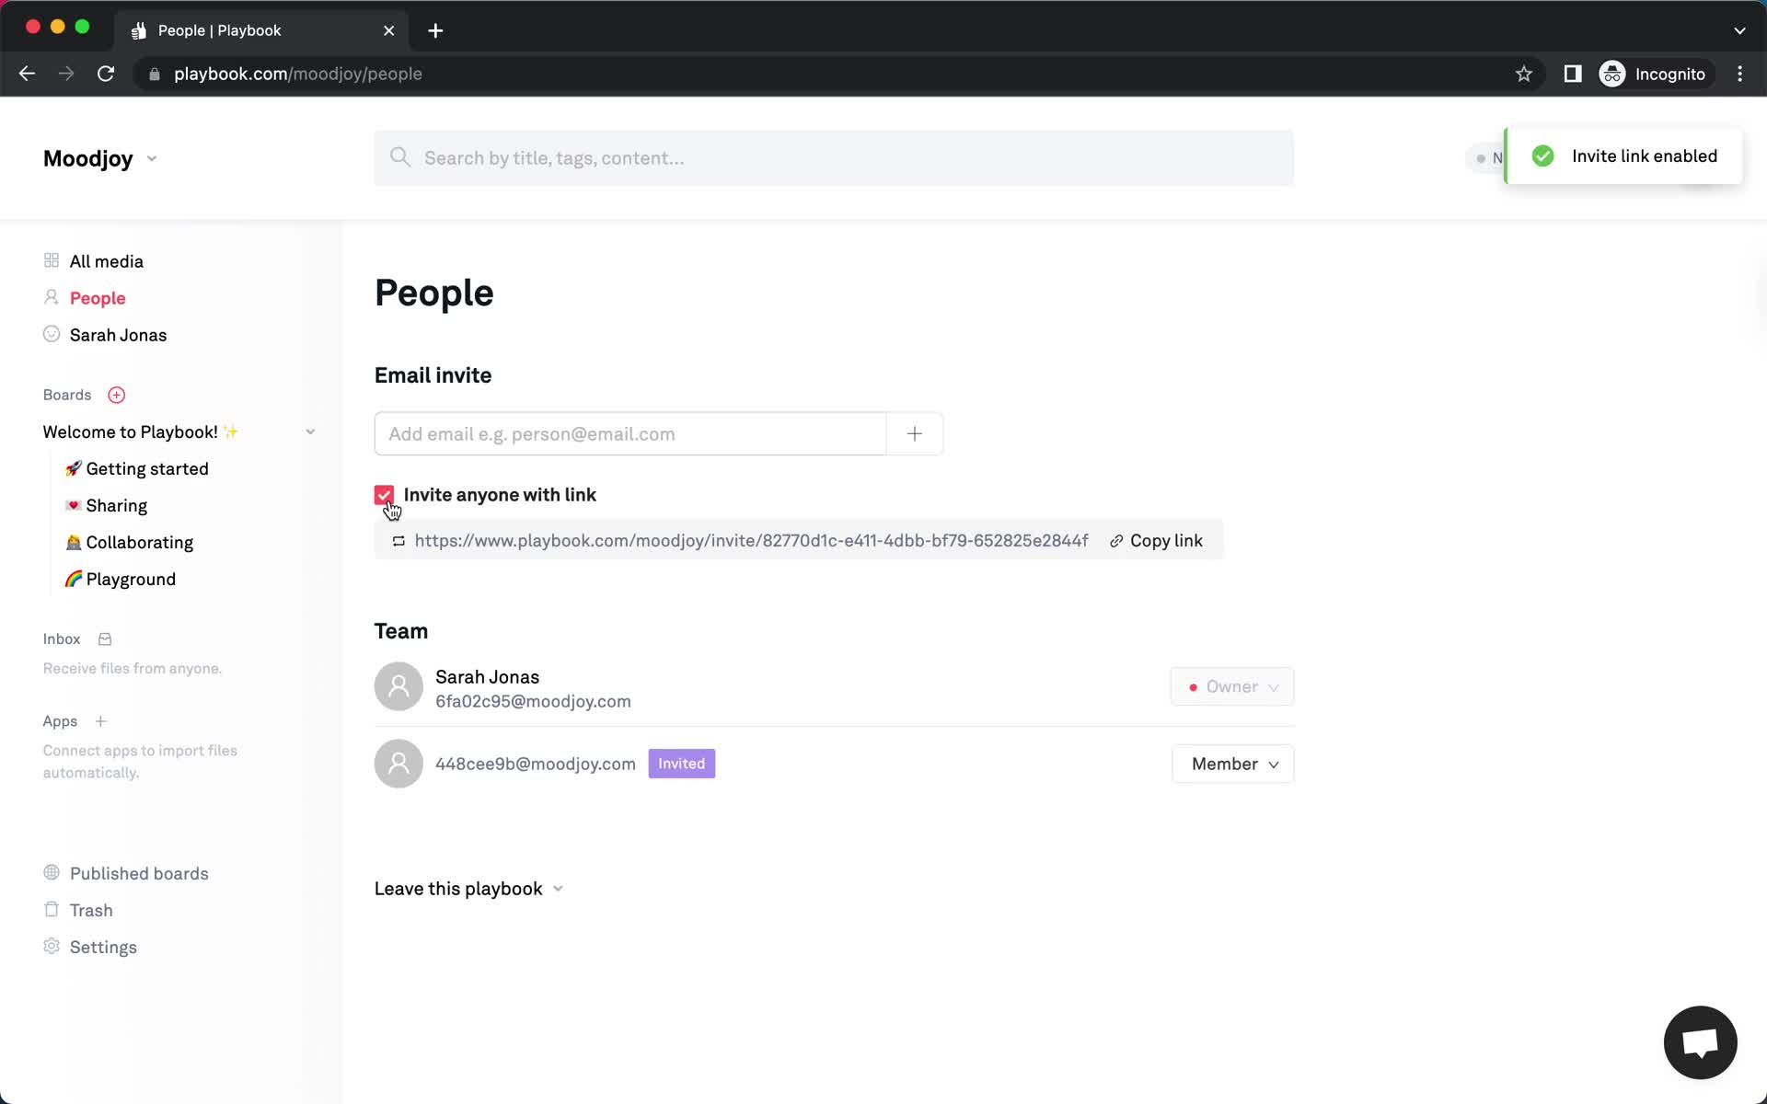Enable email invite with the plus button

(913, 433)
